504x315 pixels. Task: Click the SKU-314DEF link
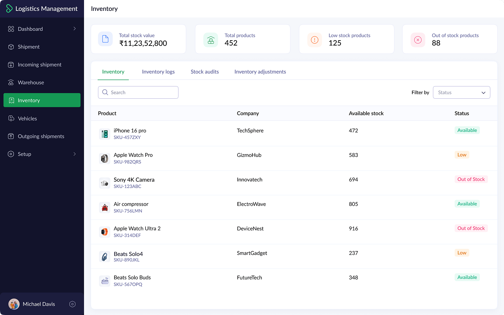coord(127,235)
